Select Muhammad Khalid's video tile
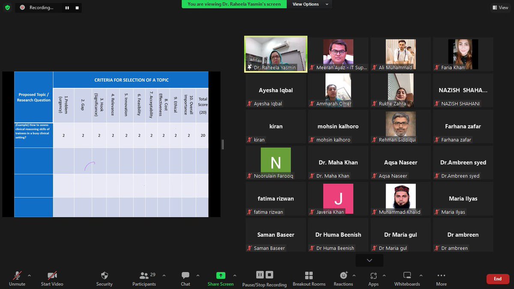514x289 pixels. (x=400, y=199)
